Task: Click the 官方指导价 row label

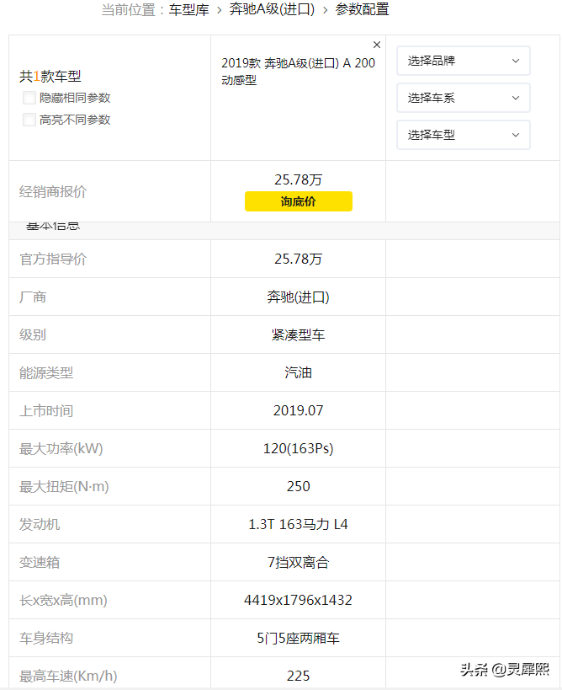Action: (x=53, y=259)
